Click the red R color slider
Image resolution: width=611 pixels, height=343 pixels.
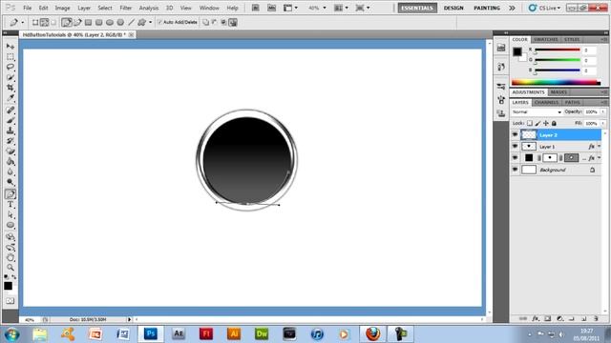coord(558,50)
